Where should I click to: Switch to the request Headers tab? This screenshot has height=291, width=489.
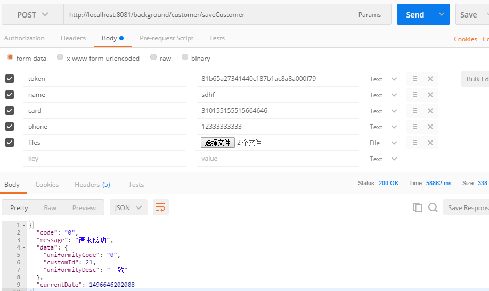tap(73, 38)
